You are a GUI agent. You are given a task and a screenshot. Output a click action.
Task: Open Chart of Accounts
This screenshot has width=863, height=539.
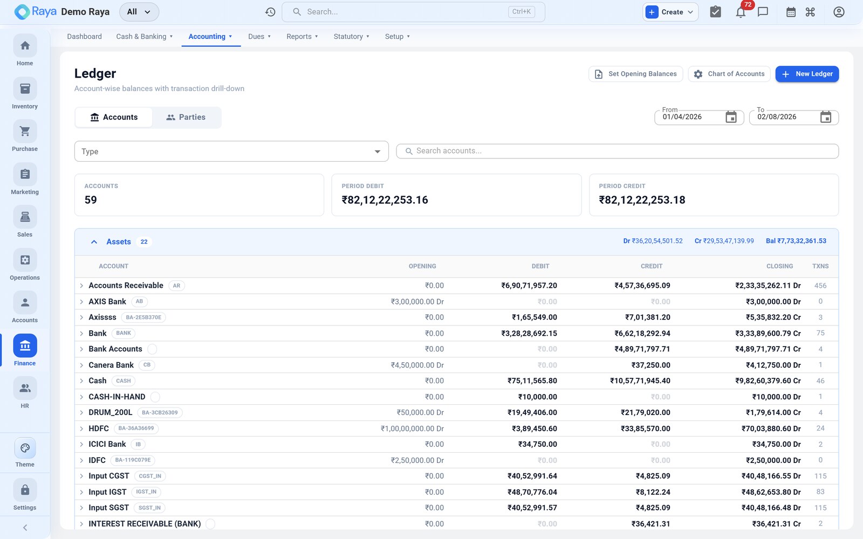729,74
